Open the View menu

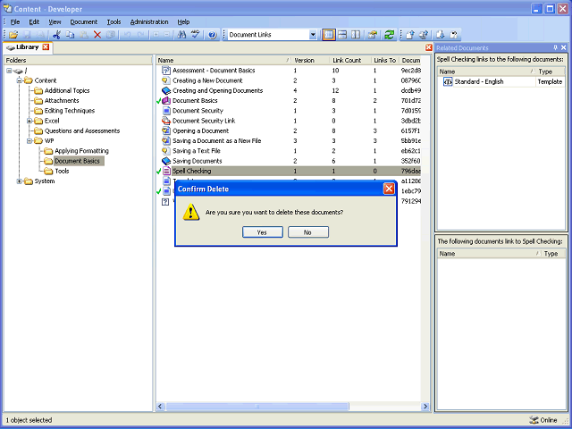pyautogui.click(x=55, y=21)
